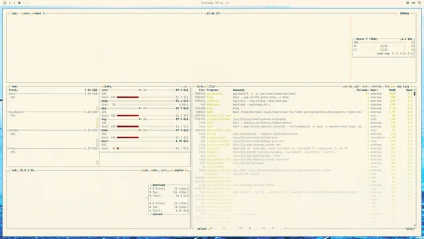
Task: Click the download label in net box
Action: 159,185
